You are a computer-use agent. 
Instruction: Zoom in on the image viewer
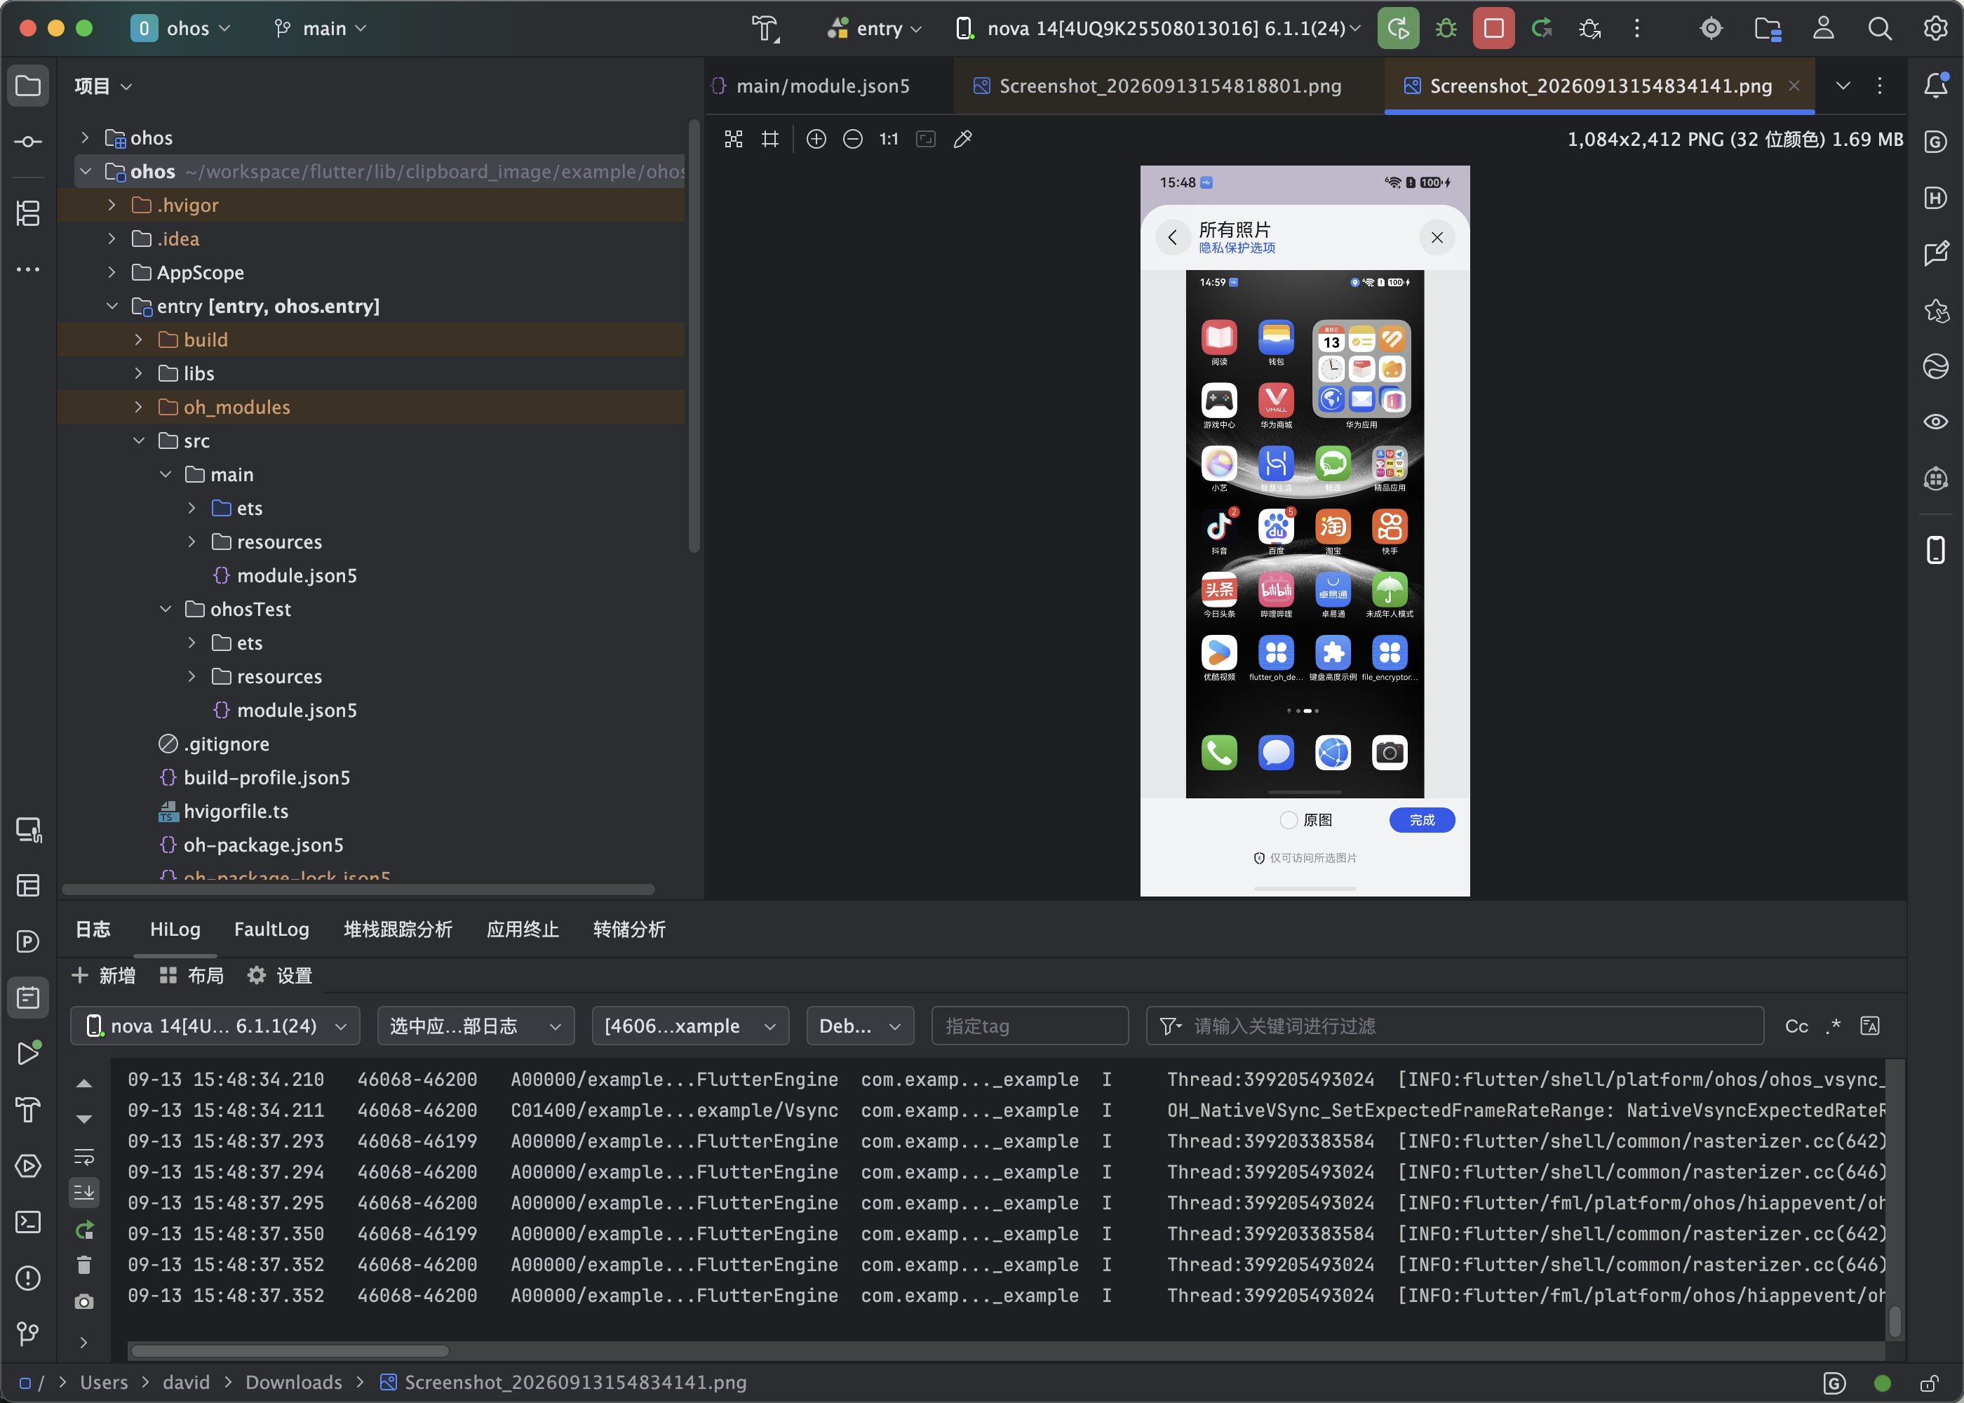coord(816,139)
